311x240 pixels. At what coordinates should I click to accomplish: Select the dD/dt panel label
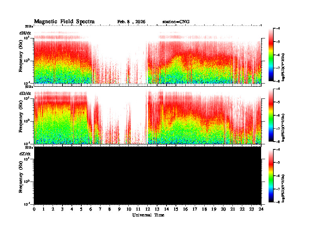point(25,93)
